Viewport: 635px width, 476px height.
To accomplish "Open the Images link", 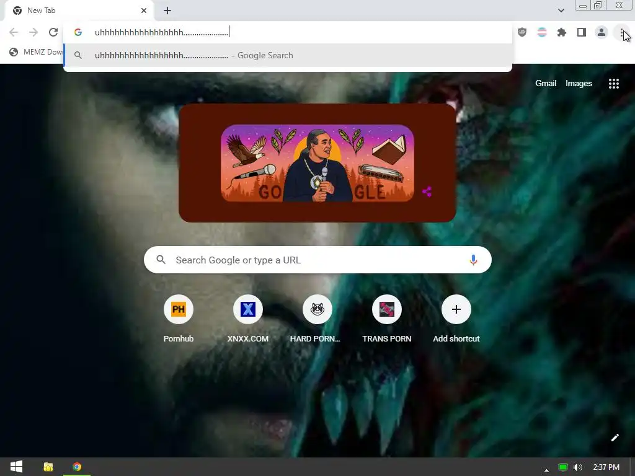I will coord(579,84).
